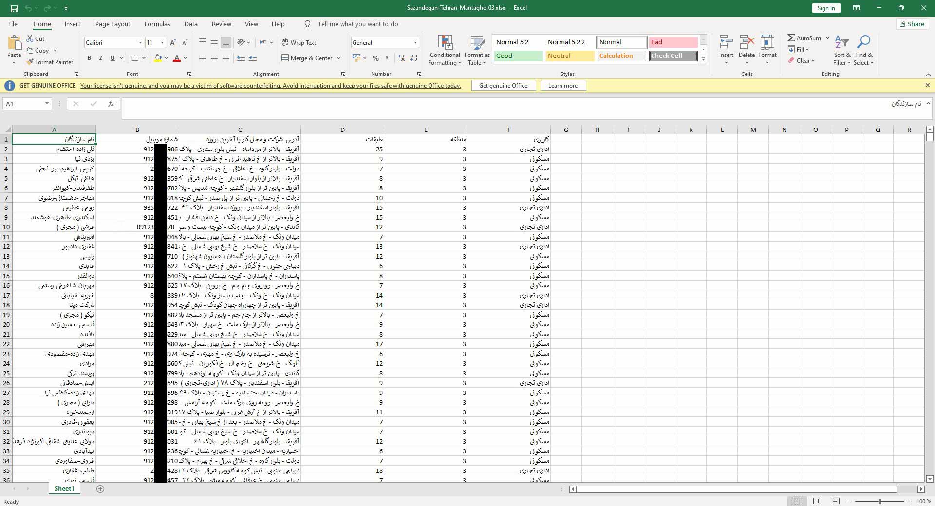Toggle Wrap Text on selected cell

tap(299, 43)
